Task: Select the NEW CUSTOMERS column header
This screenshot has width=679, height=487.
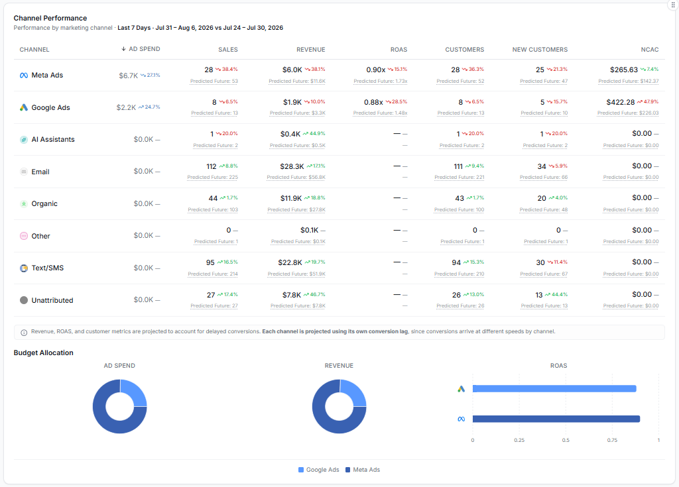Action: (x=540, y=49)
